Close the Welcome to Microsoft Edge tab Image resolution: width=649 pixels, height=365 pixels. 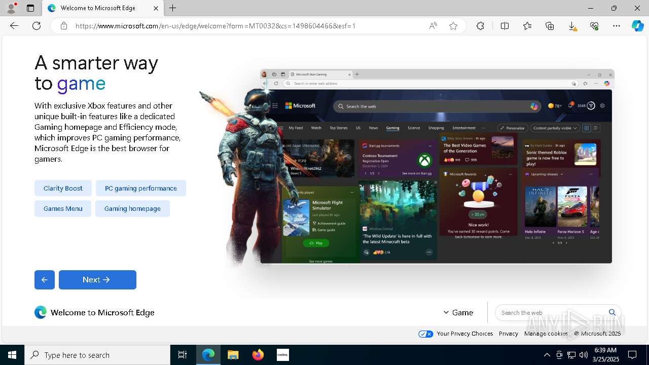[156, 8]
